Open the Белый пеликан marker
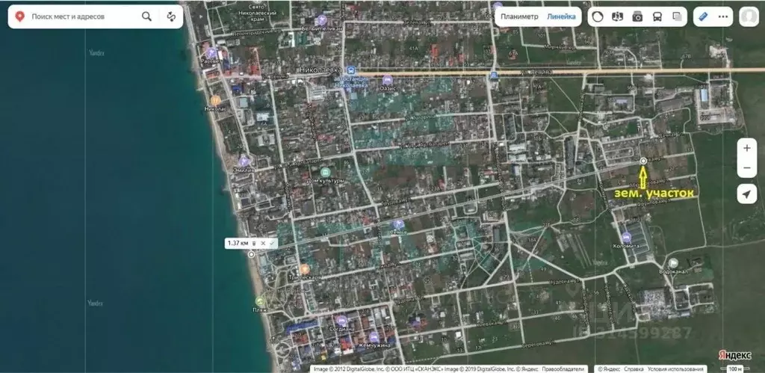The image size is (765, 373). coord(321,20)
